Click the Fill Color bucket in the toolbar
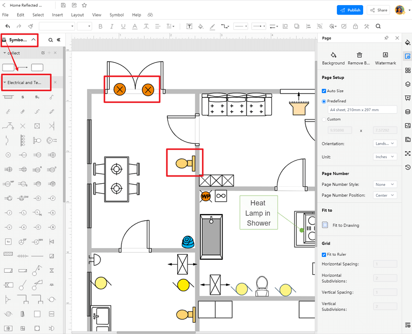Viewport: 412px width, 334px height. tap(201, 26)
